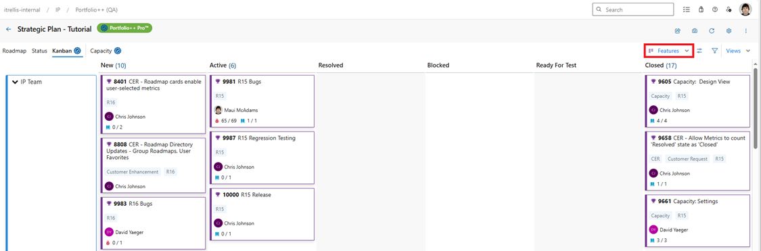Viewport: 761px width, 251px height.
Task: Open the Marketplace shopping bag icon
Action: (x=700, y=9)
